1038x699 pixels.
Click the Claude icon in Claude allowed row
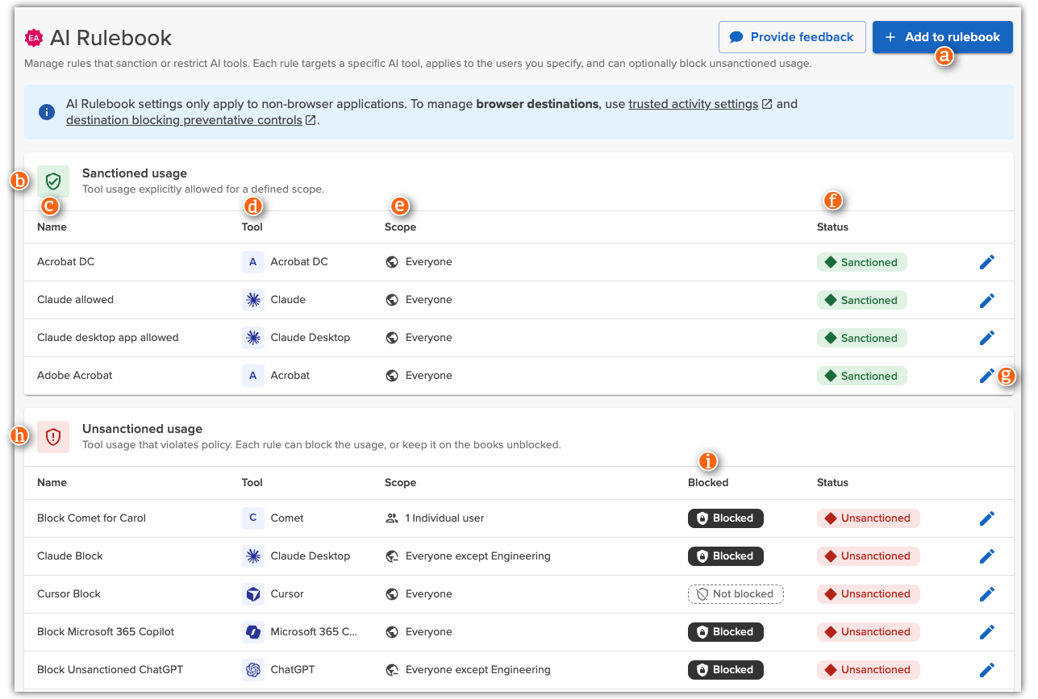tap(253, 300)
